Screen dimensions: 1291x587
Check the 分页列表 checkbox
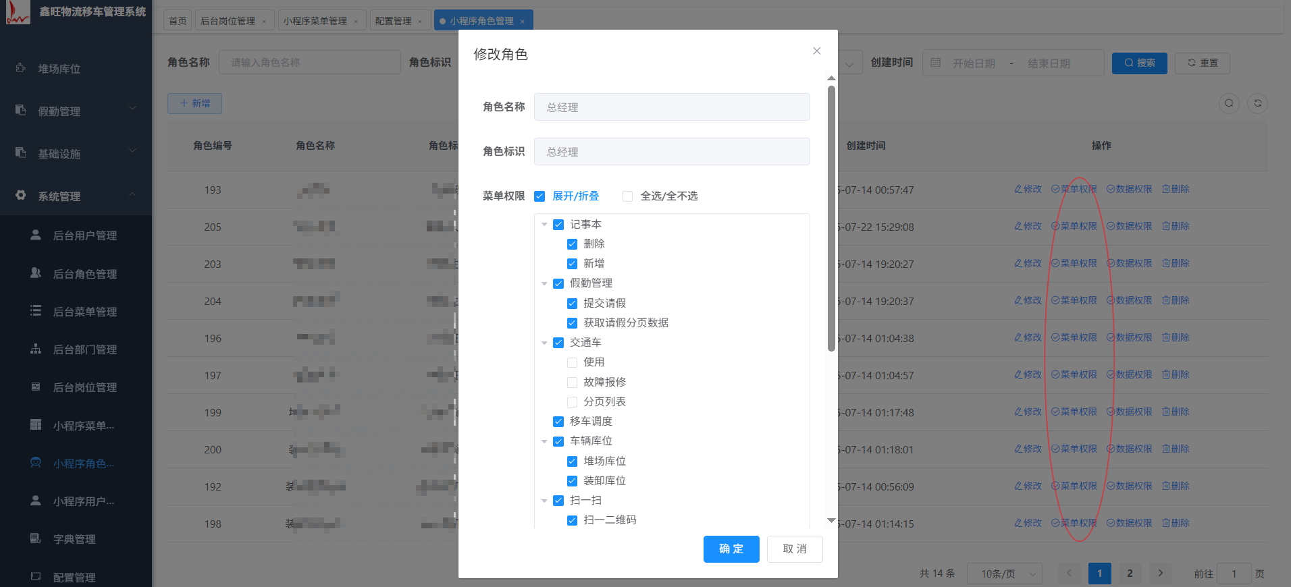pos(572,402)
